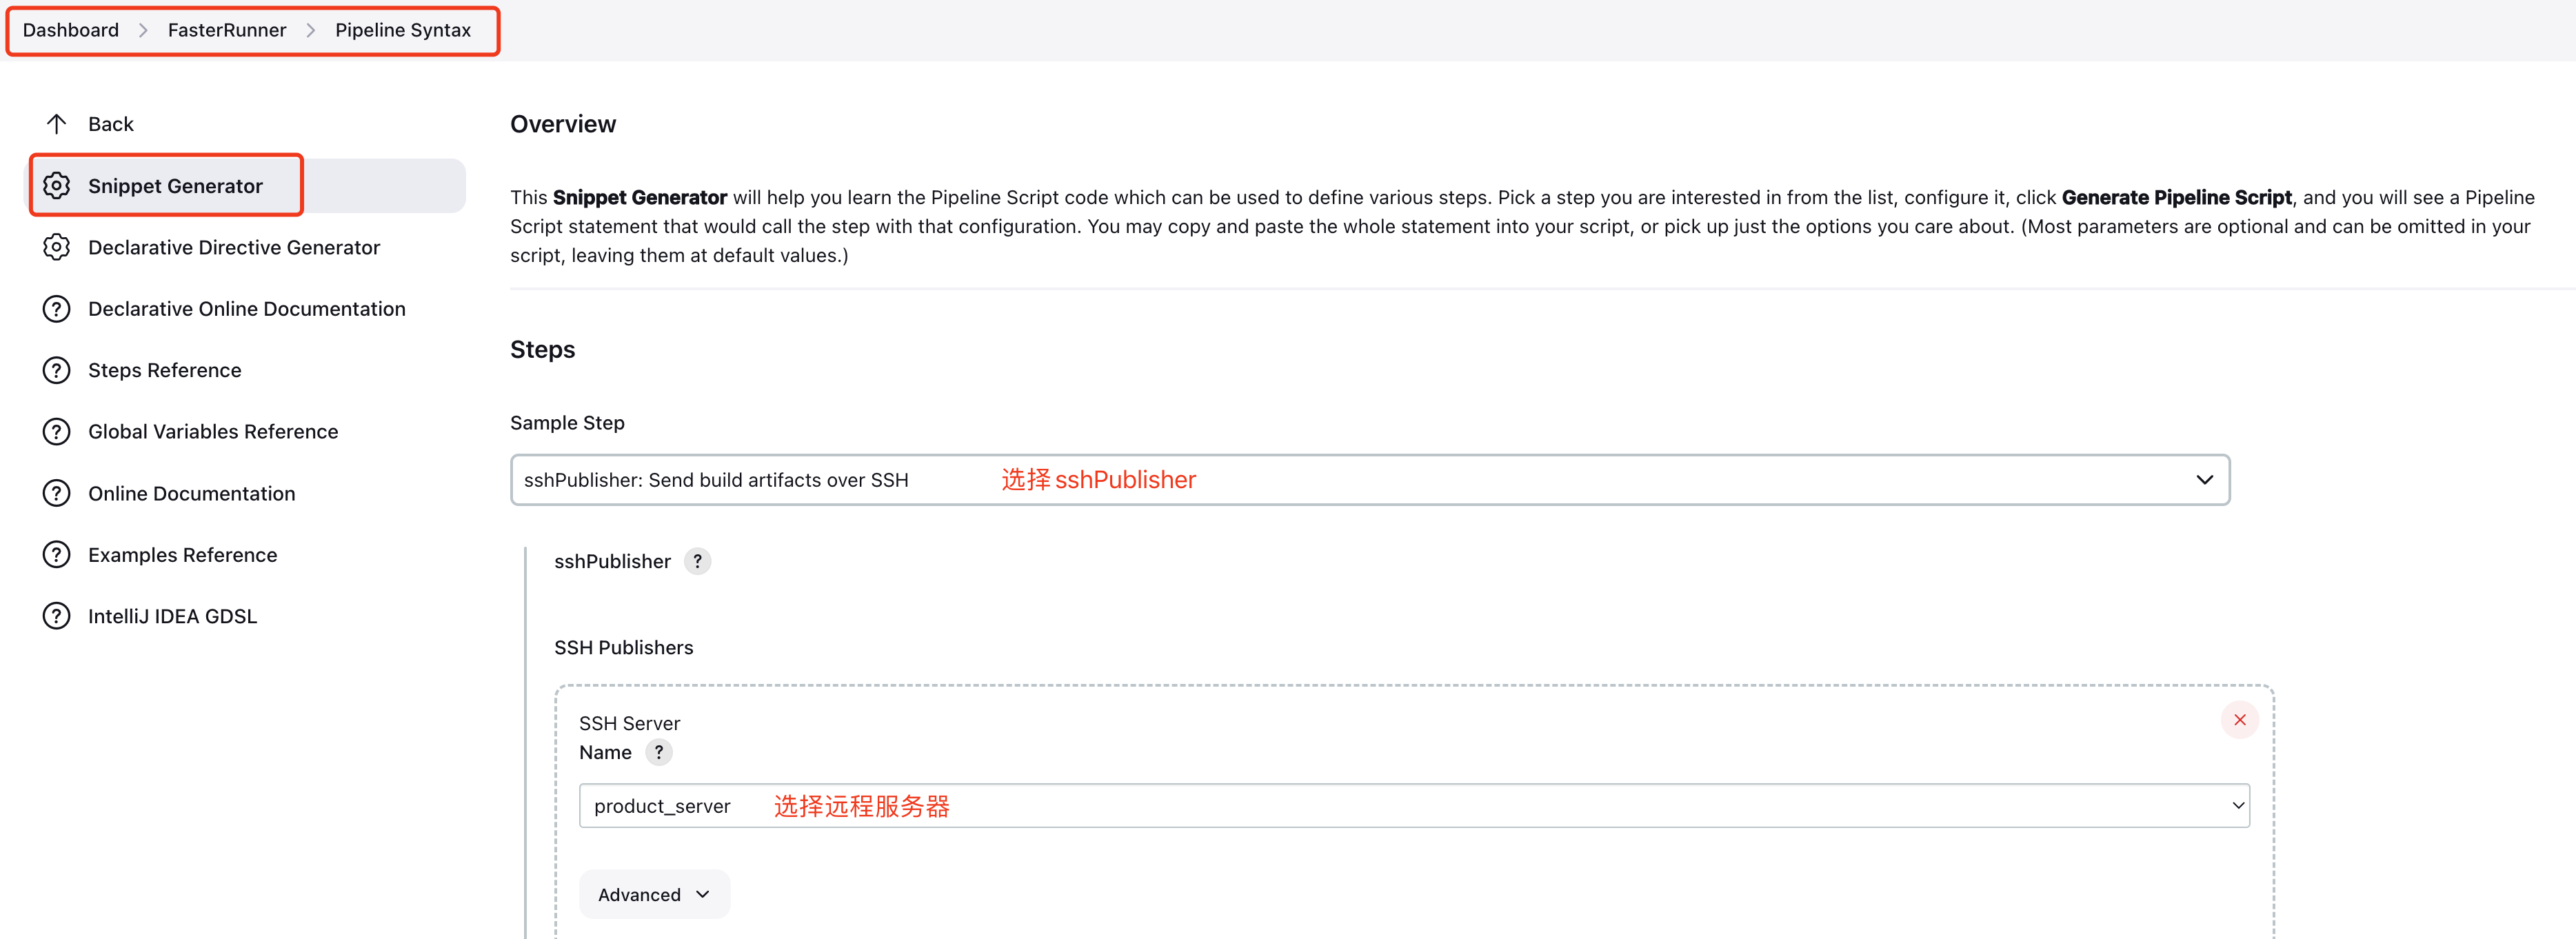This screenshot has height=939, width=2576.
Task: Click the Declarative Directive Generator gear icon
Action: 56,247
